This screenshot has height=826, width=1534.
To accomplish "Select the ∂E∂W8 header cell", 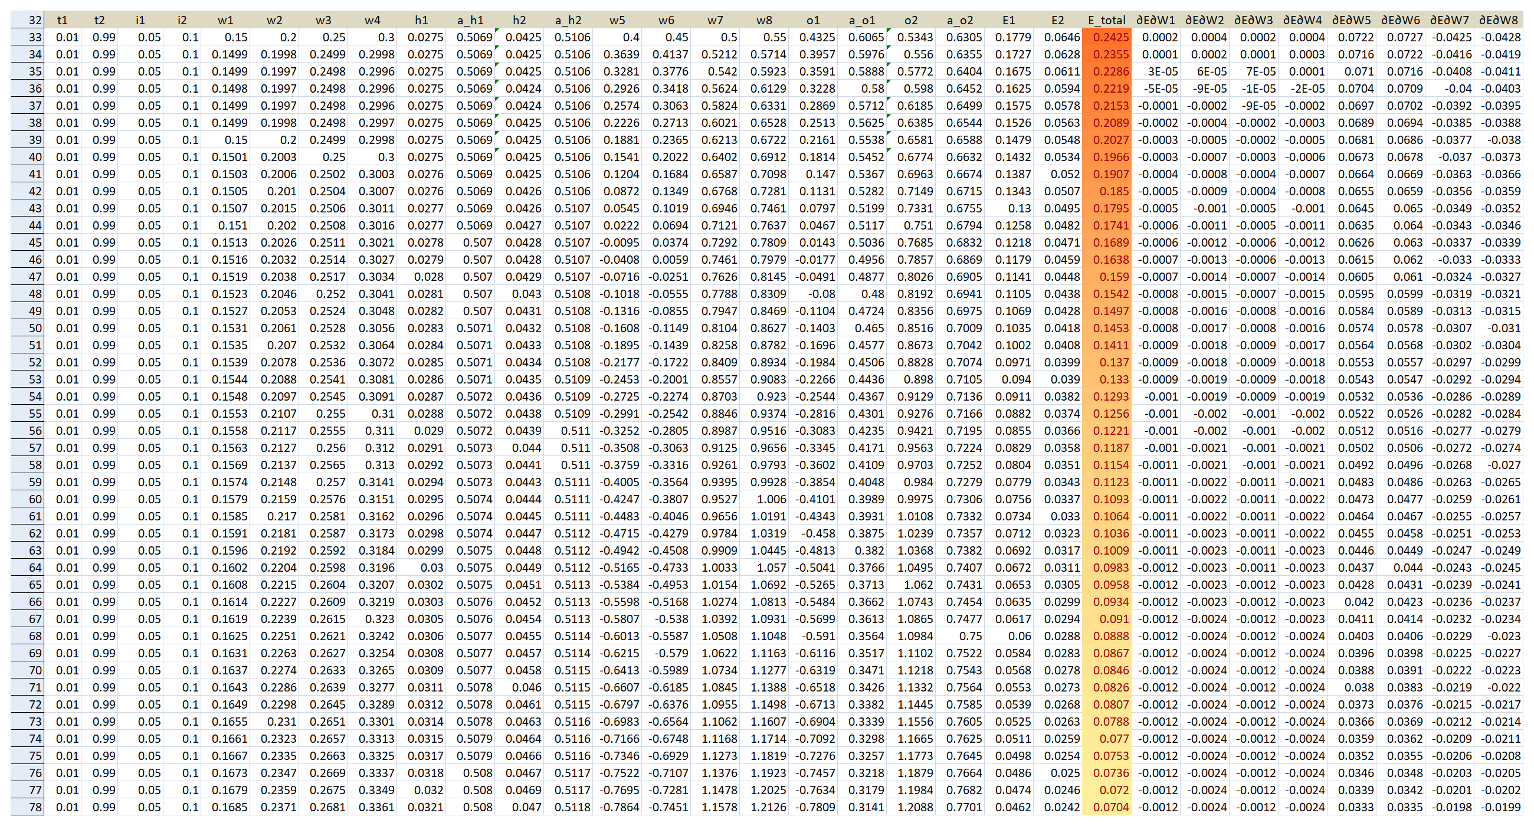I will (1498, 20).
